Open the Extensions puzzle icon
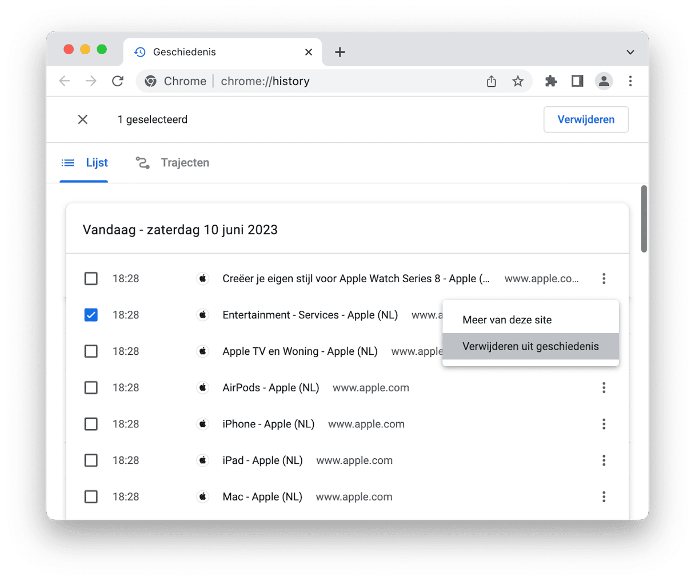695x581 pixels. (x=551, y=81)
